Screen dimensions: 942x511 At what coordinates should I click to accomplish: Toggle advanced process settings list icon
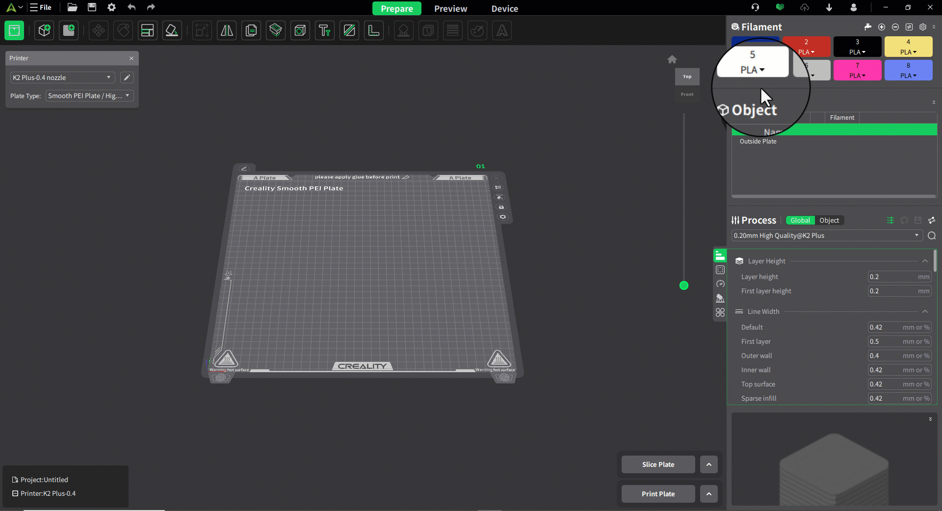tap(890, 221)
